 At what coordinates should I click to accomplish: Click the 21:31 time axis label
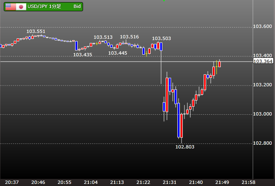[169, 182]
